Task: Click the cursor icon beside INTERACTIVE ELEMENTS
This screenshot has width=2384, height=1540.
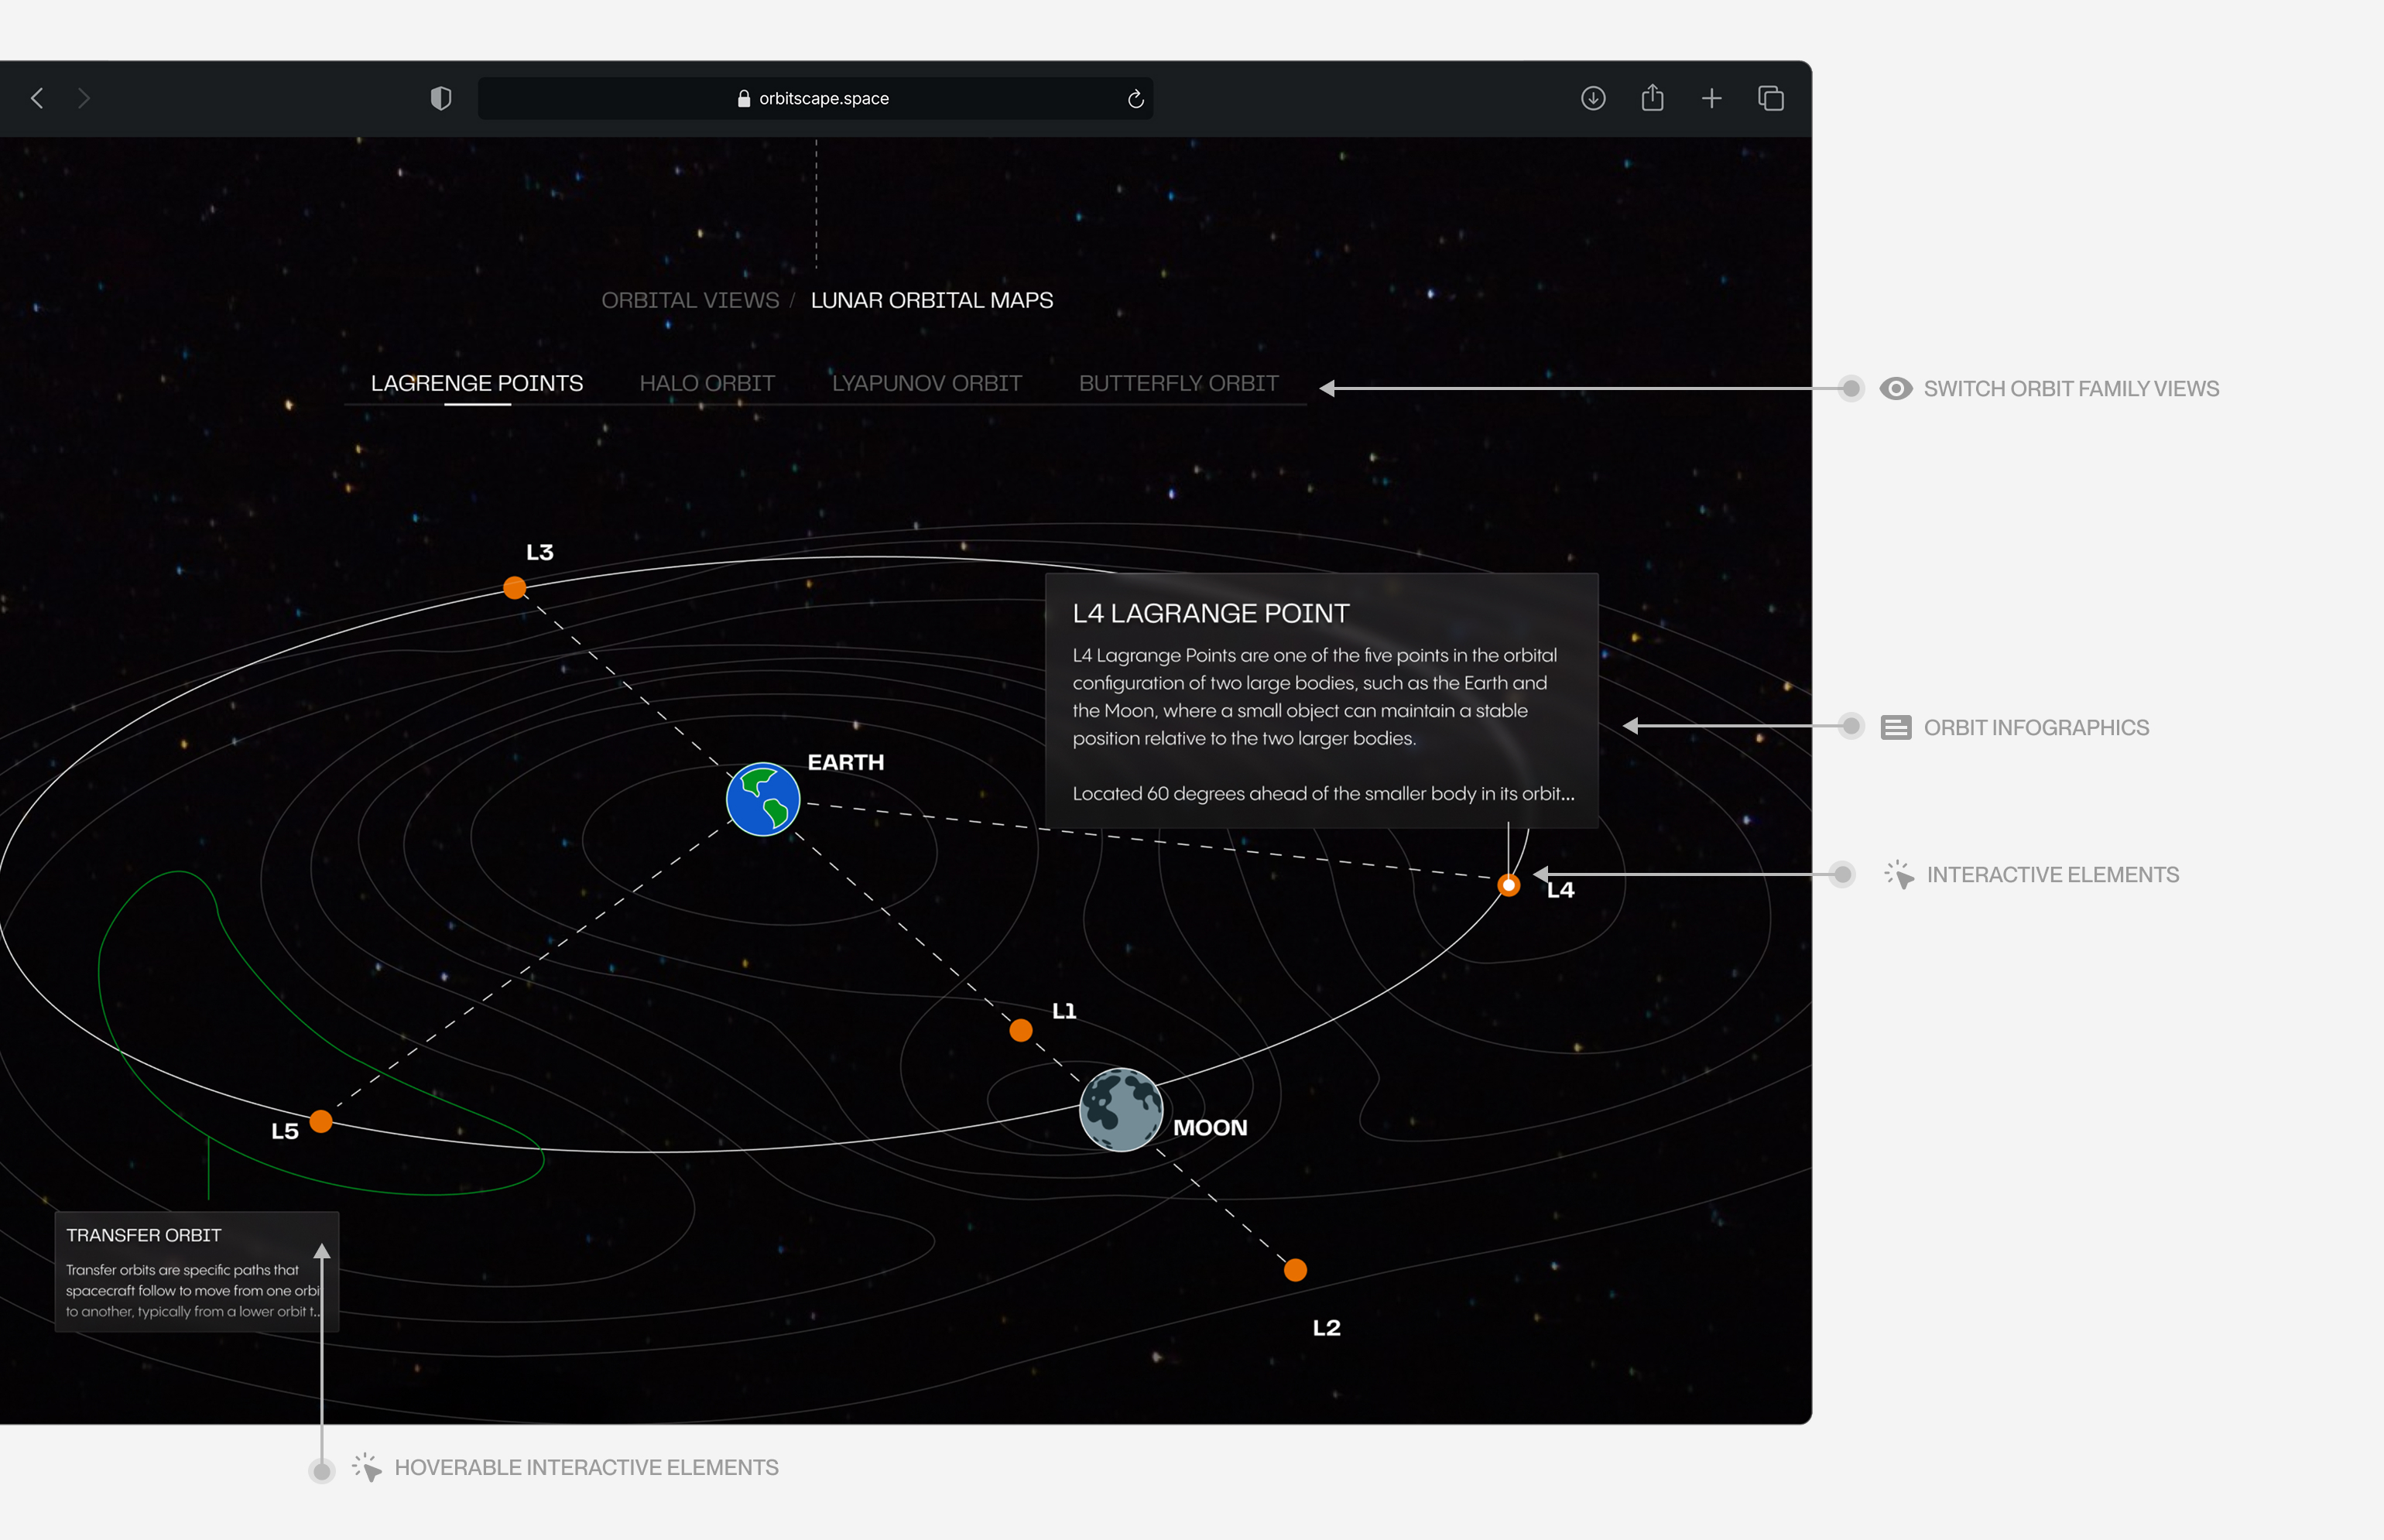Action: [1898, 874]
